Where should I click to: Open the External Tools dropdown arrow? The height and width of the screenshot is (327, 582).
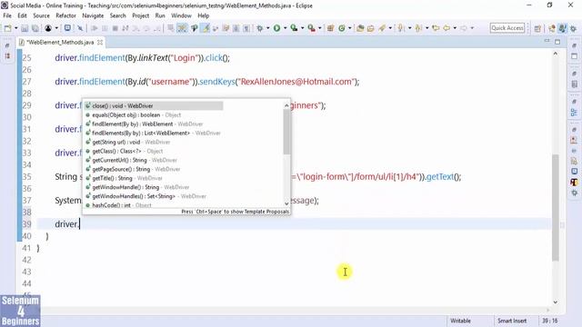point(320,28)
